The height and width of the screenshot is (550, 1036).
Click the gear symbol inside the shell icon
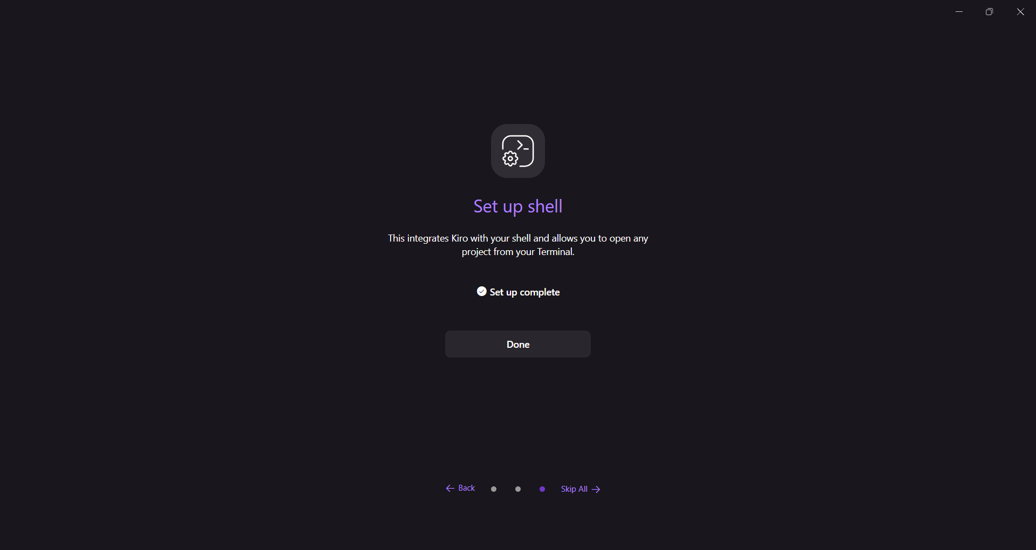pyautogui.click(x=510, y=159)
